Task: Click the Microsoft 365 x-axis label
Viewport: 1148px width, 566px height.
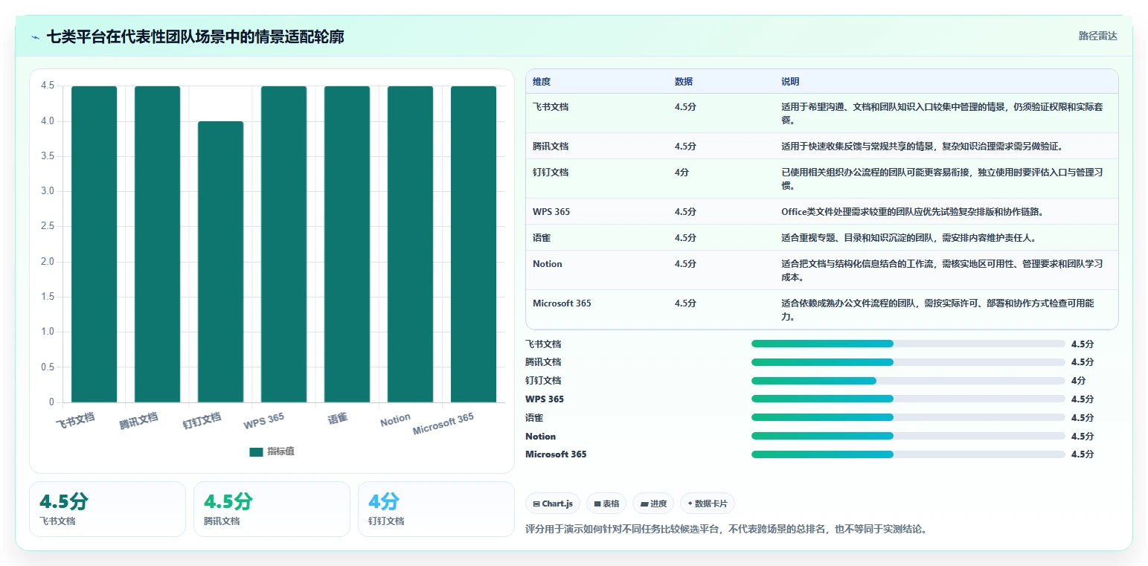Action: 443,424
